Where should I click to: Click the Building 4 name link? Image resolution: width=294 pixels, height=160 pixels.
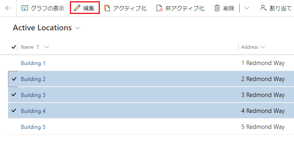33,111
